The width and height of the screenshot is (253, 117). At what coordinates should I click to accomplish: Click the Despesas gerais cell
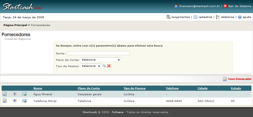90,94
